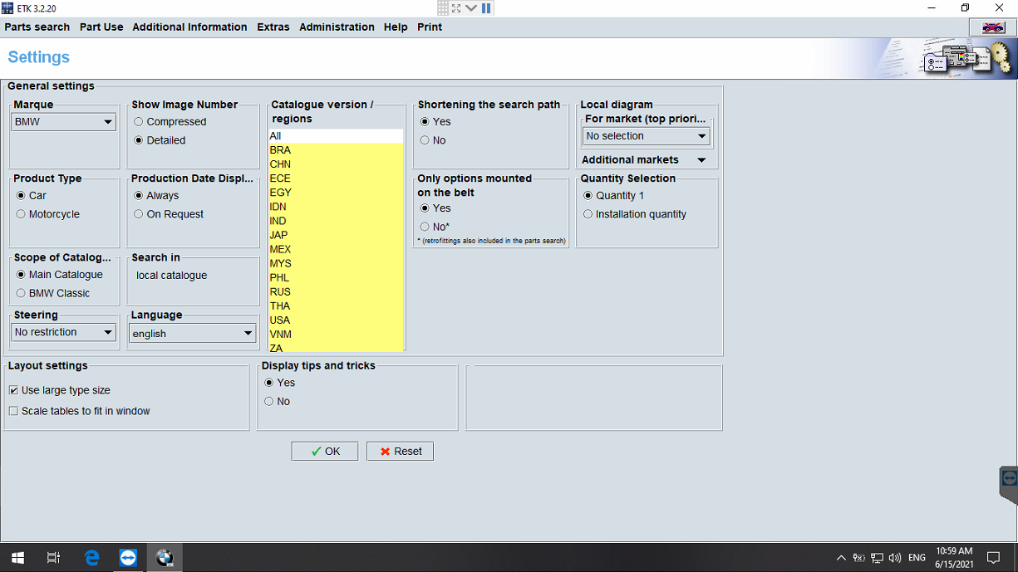
Task: Click the remote session grid icon
Action: coord(444,7)
